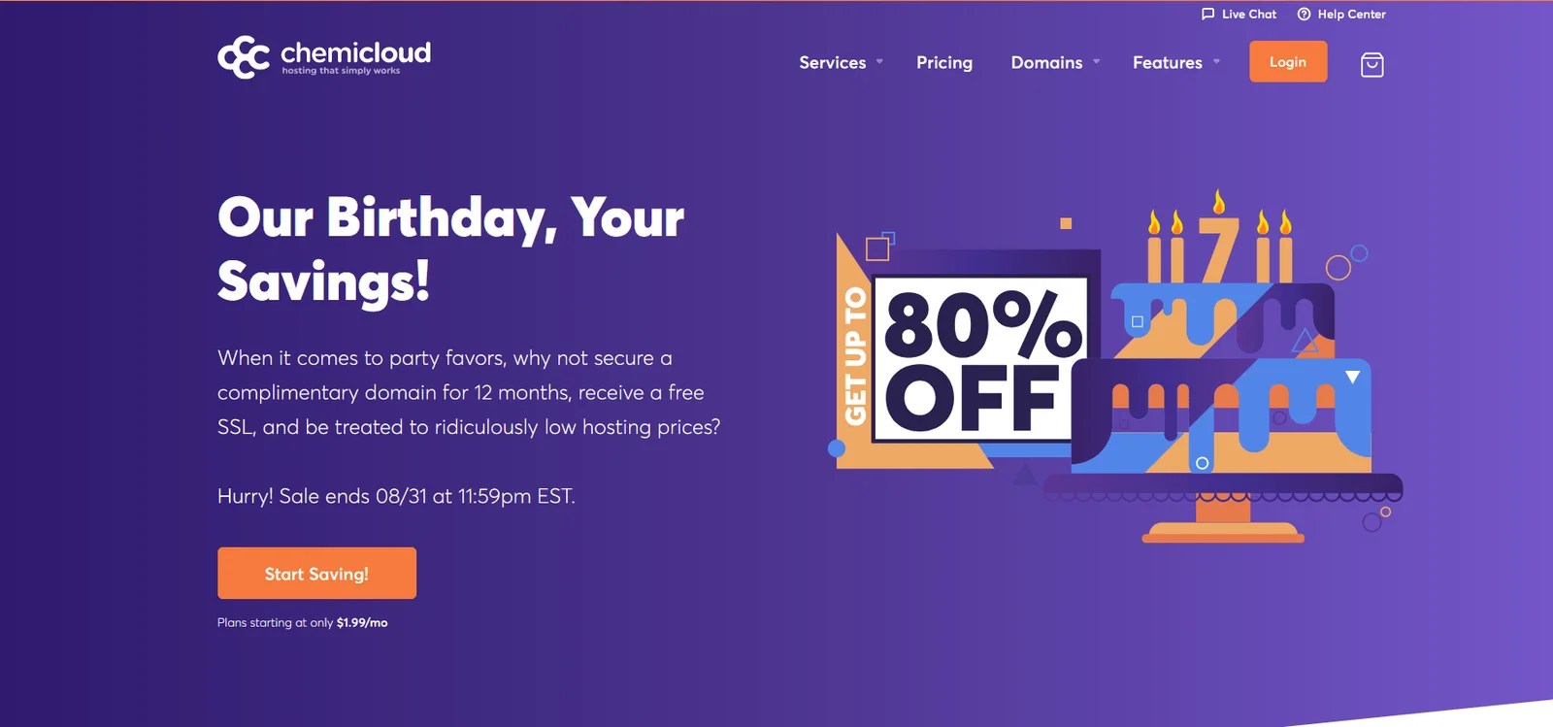This screenshot has width=1553, height=727.
Task: Click the birthday cake illustration
Action: pyautogui.click(x=1228, y=374)
